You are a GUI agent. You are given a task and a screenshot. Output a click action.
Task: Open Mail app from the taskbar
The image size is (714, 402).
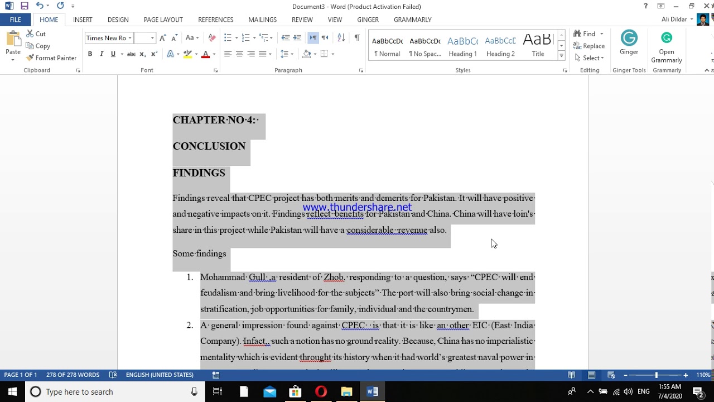click(x=270, y=392)
